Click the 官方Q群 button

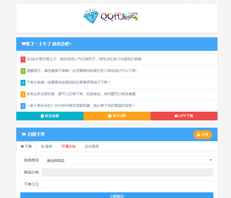(116, 116)
